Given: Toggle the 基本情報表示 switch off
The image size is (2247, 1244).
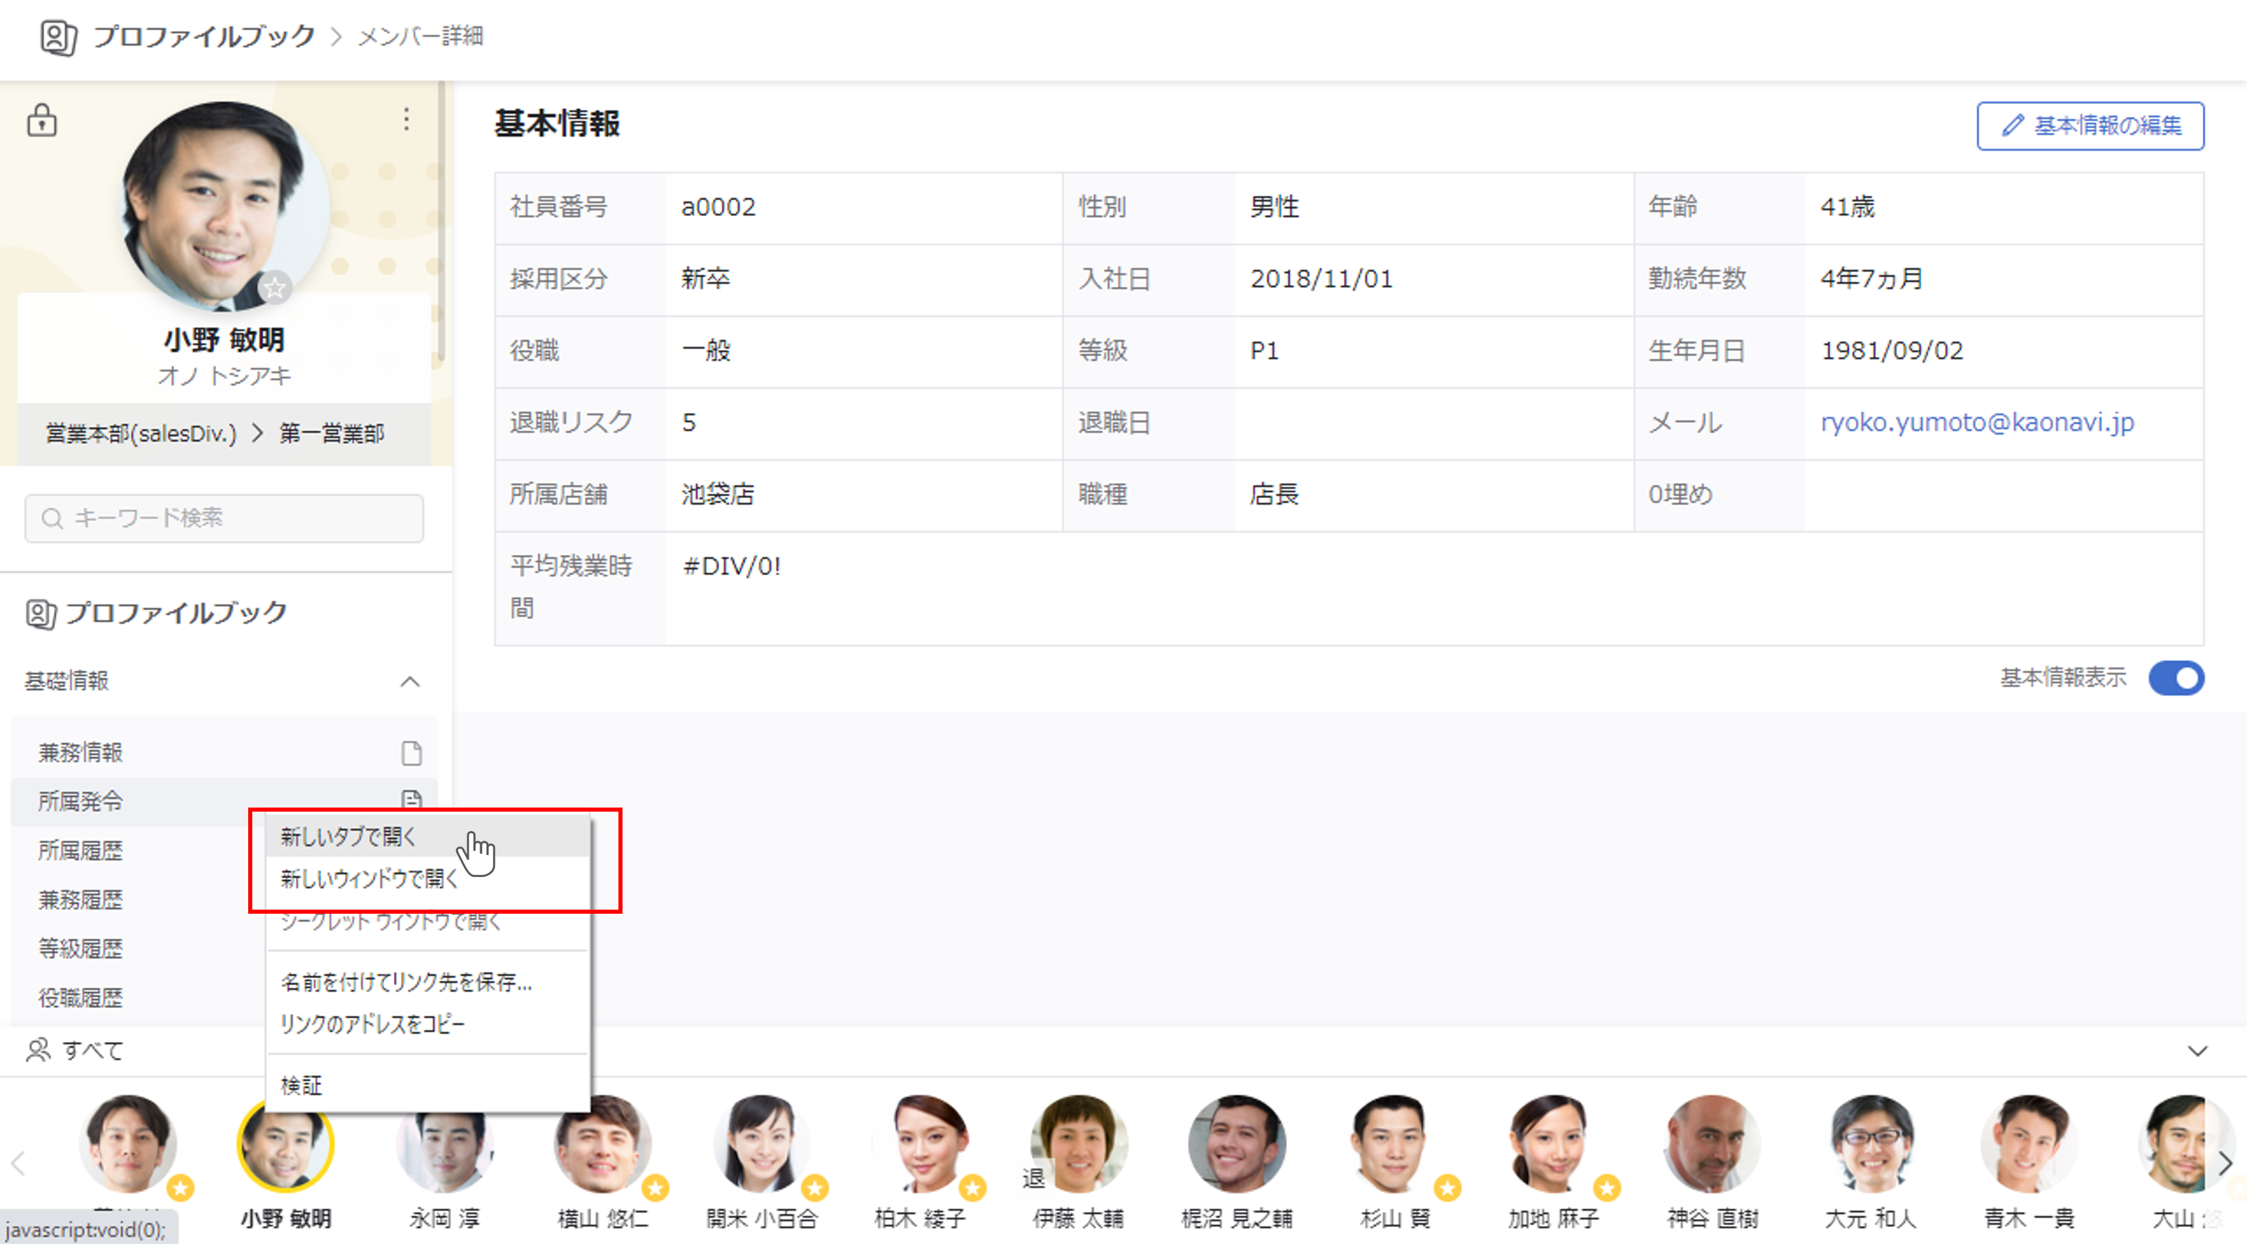Looking at the screenshot, I should pyautogui.click(x=2176, y=678).
